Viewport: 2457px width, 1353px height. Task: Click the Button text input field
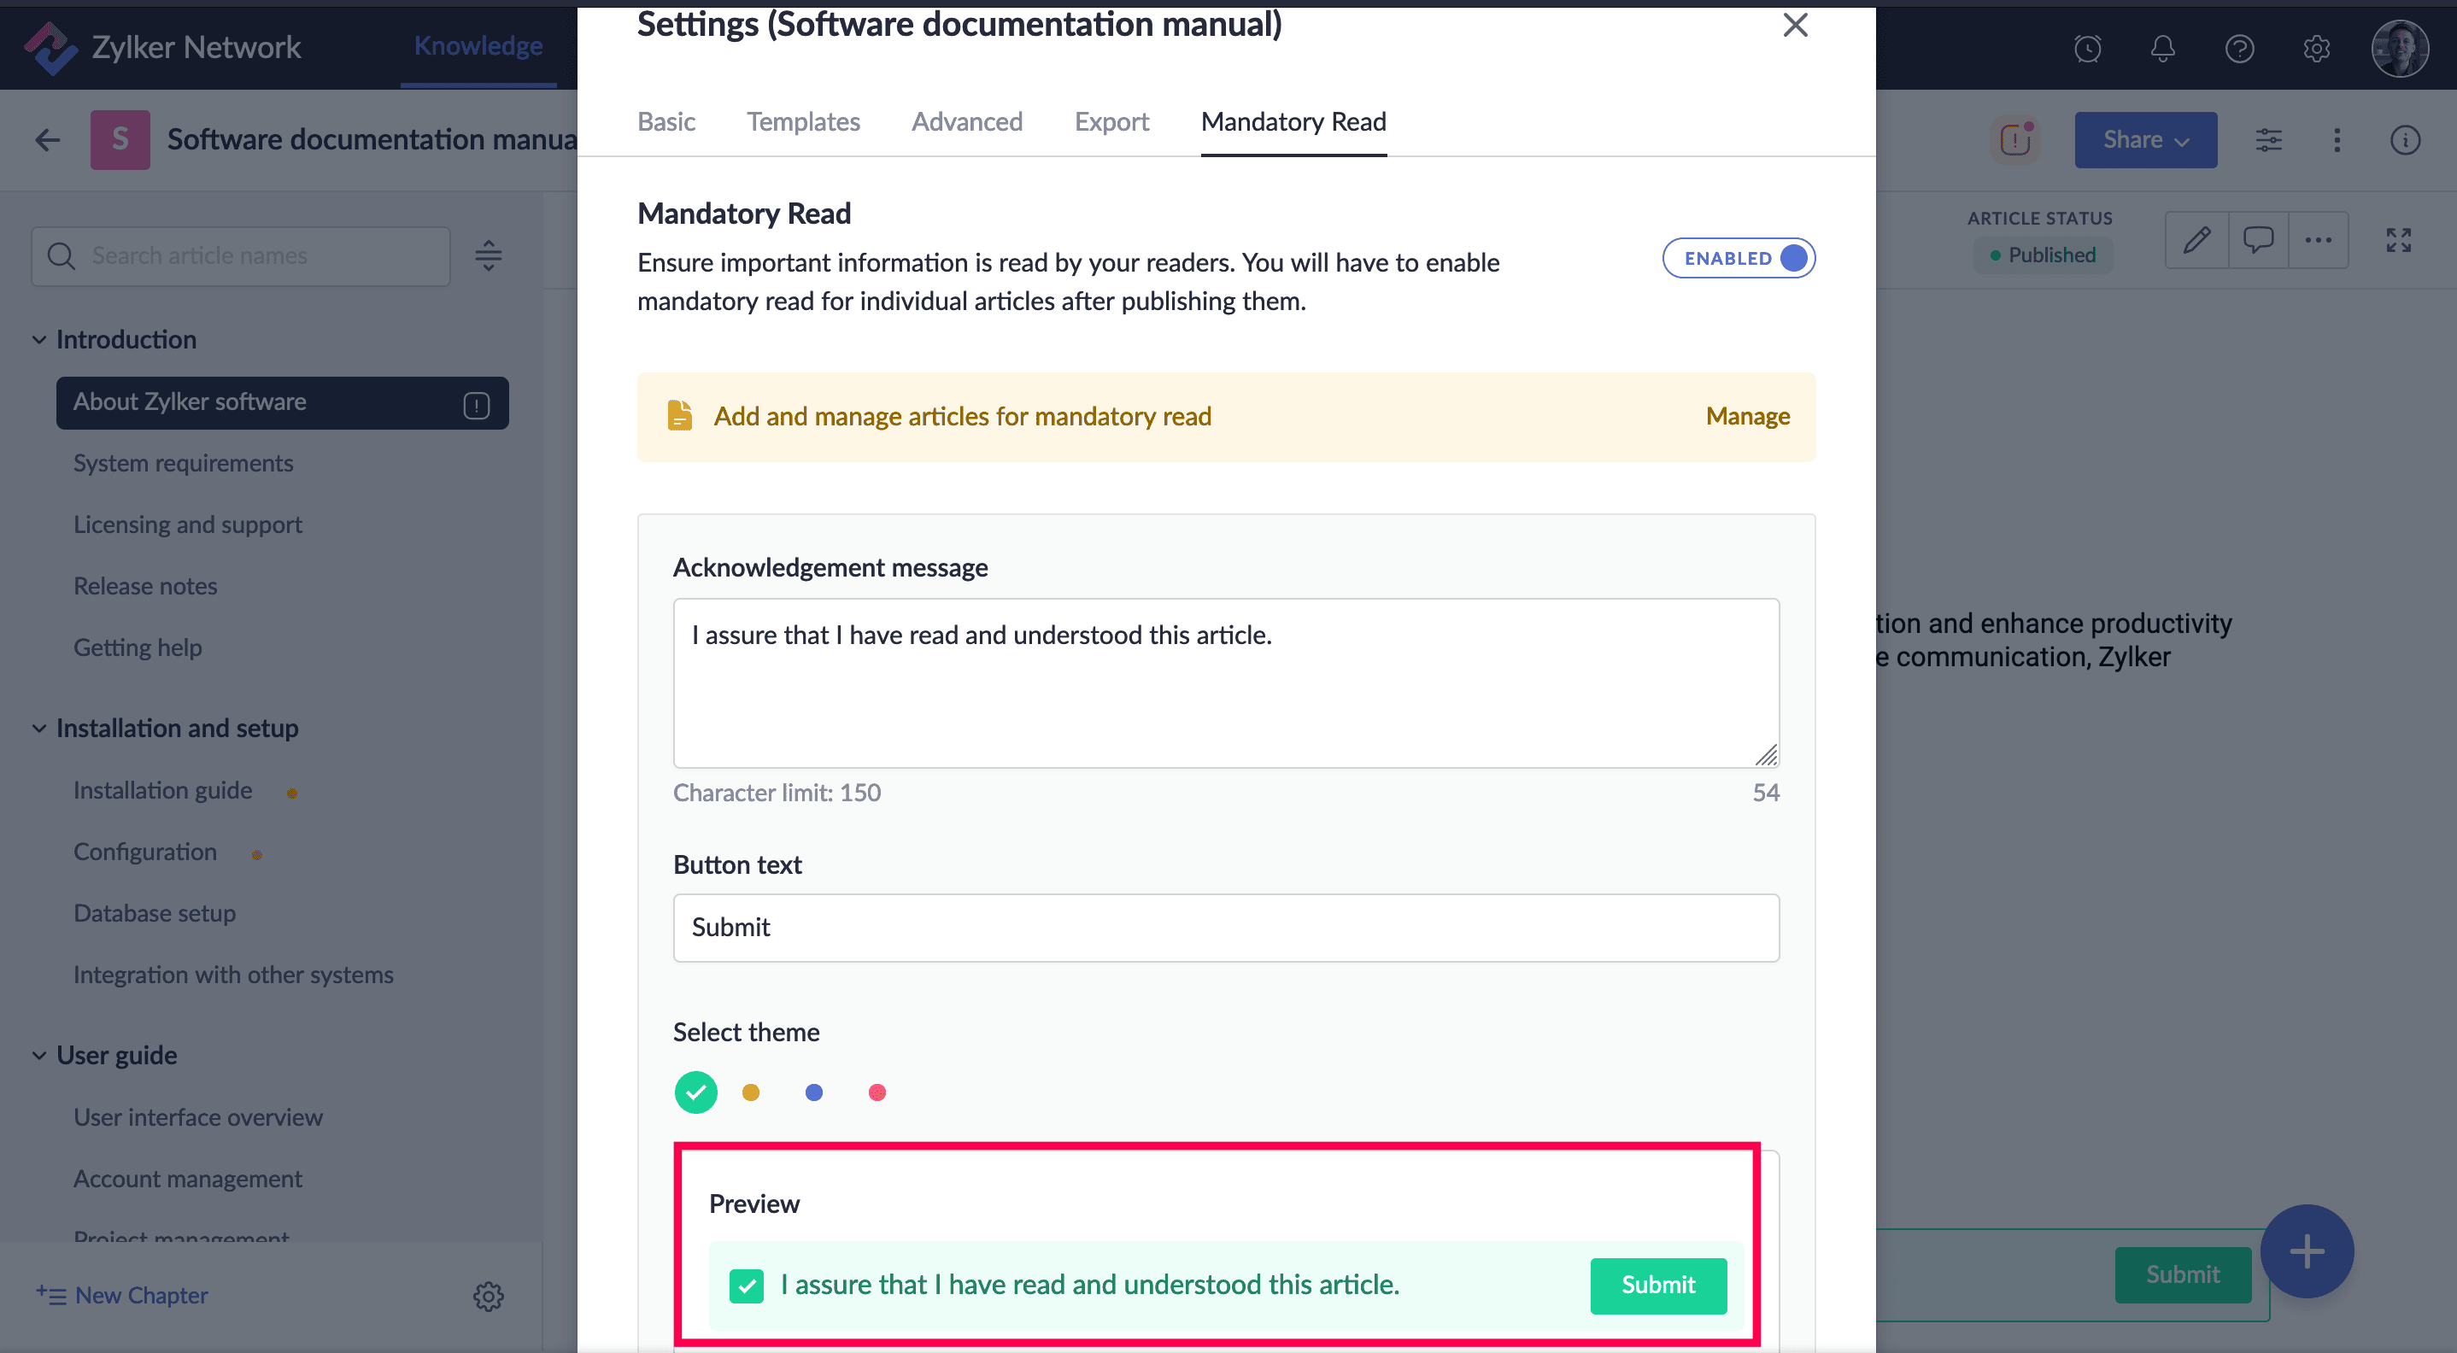[x=1226, y=928]
